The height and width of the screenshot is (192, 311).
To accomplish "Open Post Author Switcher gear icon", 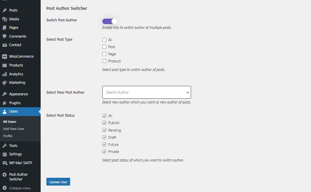I will 4,174.
